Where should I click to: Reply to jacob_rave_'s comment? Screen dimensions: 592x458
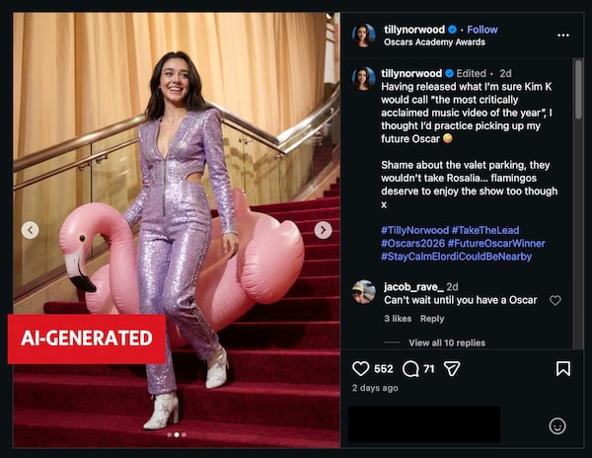432,319
